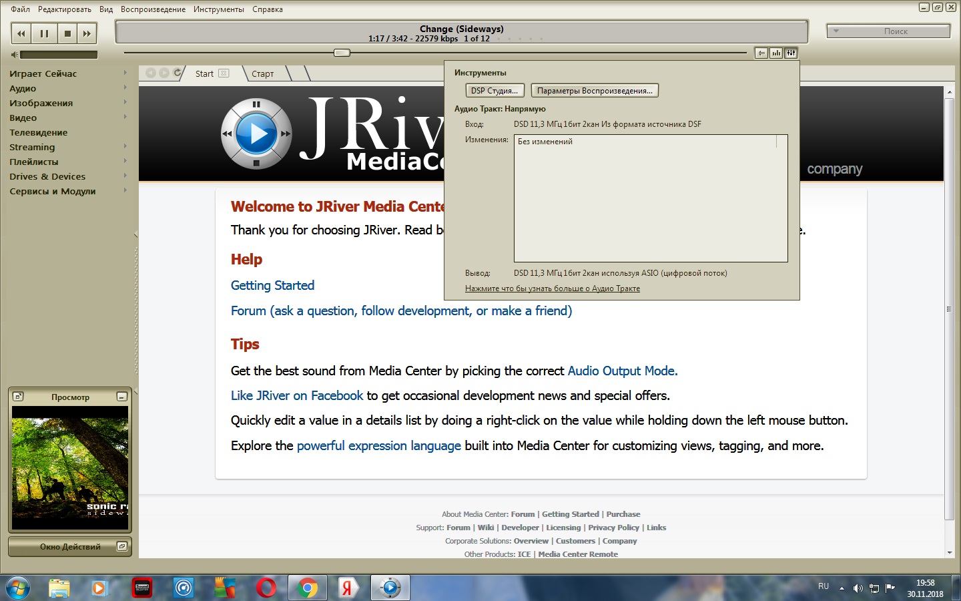961x601 pixels.
Task: Select Телевидение in the sidebar
Action: (x=39, y=132)
